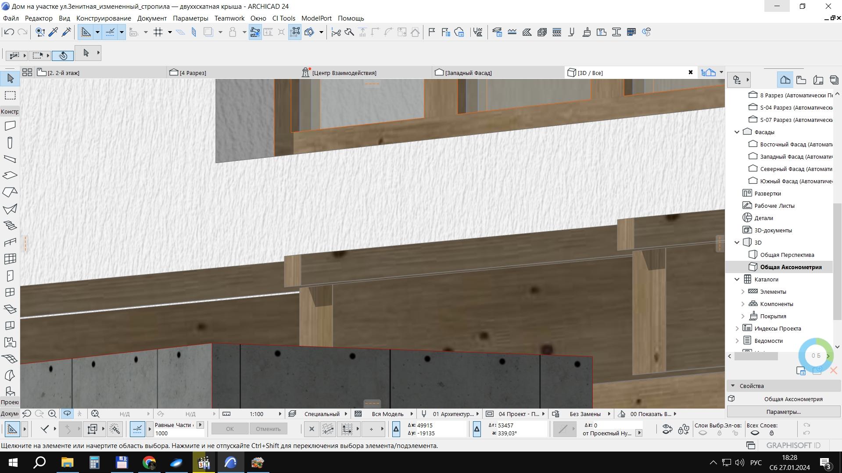Collapse the Фасады tree folder
Image resolution: width=842 pixels, height=473 pixels.
pos(737,132)
